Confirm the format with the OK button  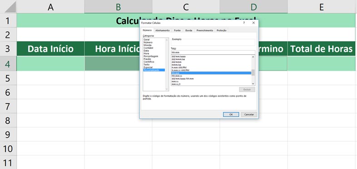[231, 114]
